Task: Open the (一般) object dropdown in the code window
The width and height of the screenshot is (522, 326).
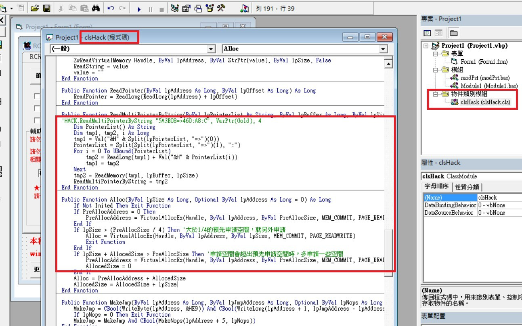Action: pos(211,49)
